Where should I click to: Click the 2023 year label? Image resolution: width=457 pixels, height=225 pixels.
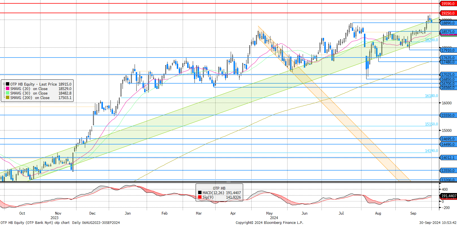pyautogui.click(x=55, y=218)
